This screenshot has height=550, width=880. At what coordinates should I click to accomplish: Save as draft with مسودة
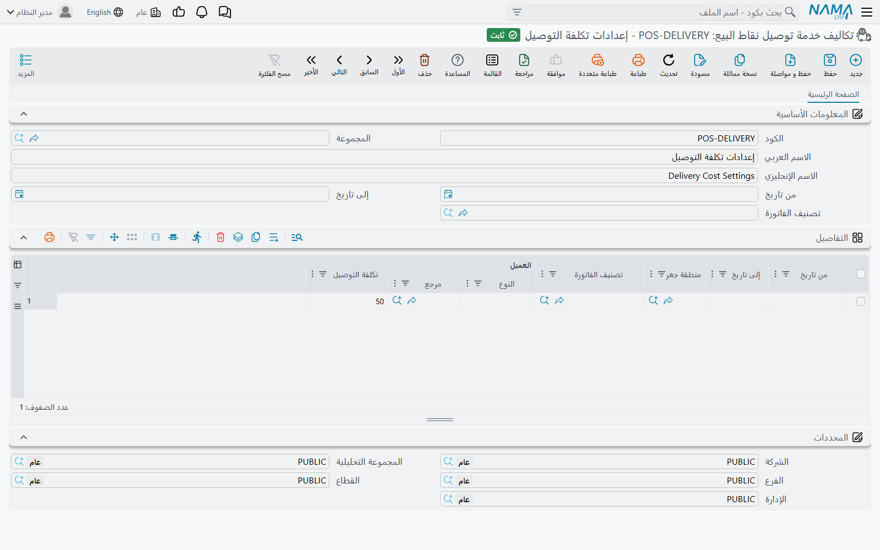[700, 65]
